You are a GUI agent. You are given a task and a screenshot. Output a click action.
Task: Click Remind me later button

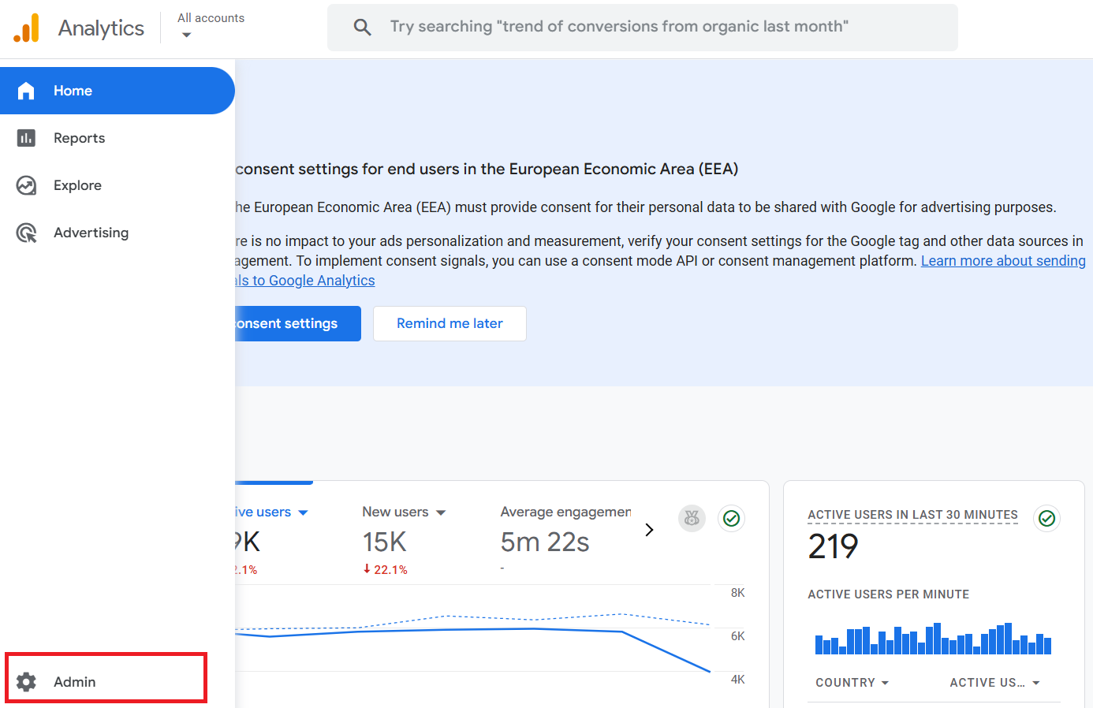pos(450,323)
